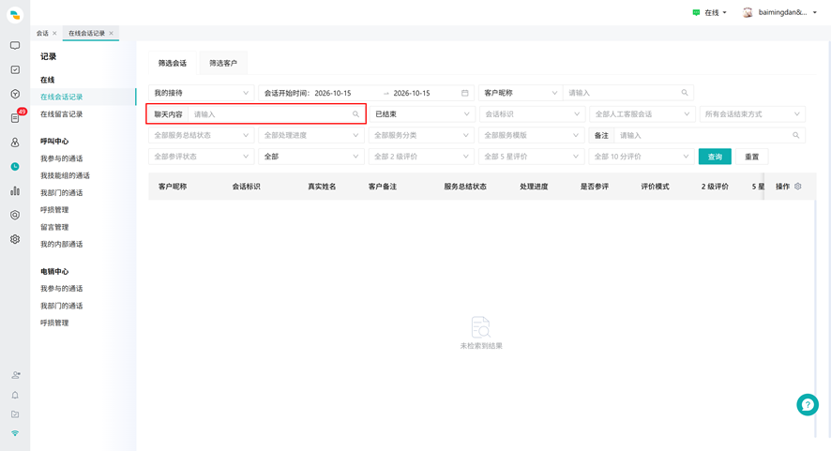
Task: Open 我的内部通话 in the side menu
Action: click(x=62, y=244)
